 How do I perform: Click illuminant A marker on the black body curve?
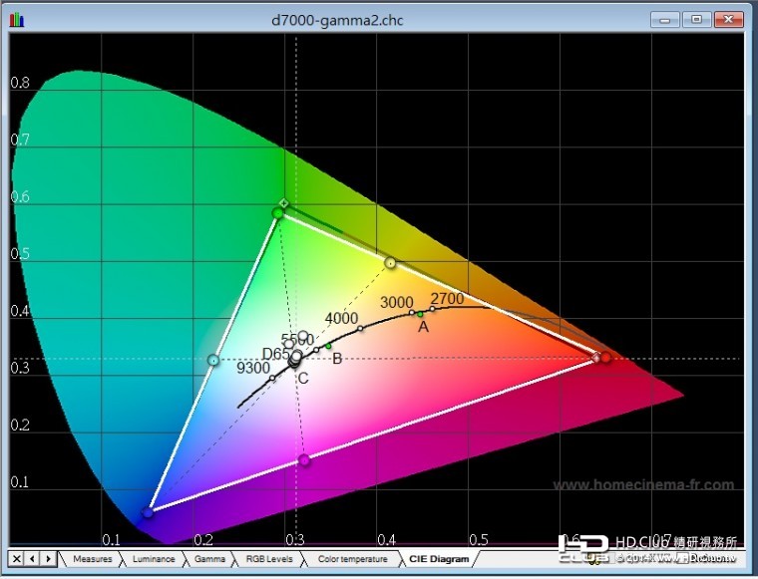point(420,314)
